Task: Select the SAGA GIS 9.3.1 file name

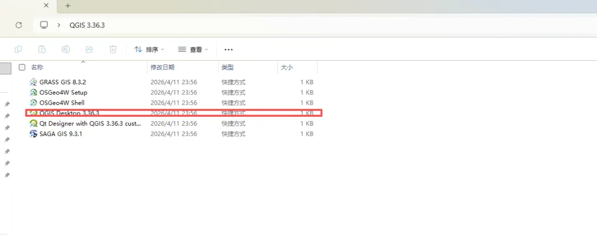Action: [x=61, y=134]
